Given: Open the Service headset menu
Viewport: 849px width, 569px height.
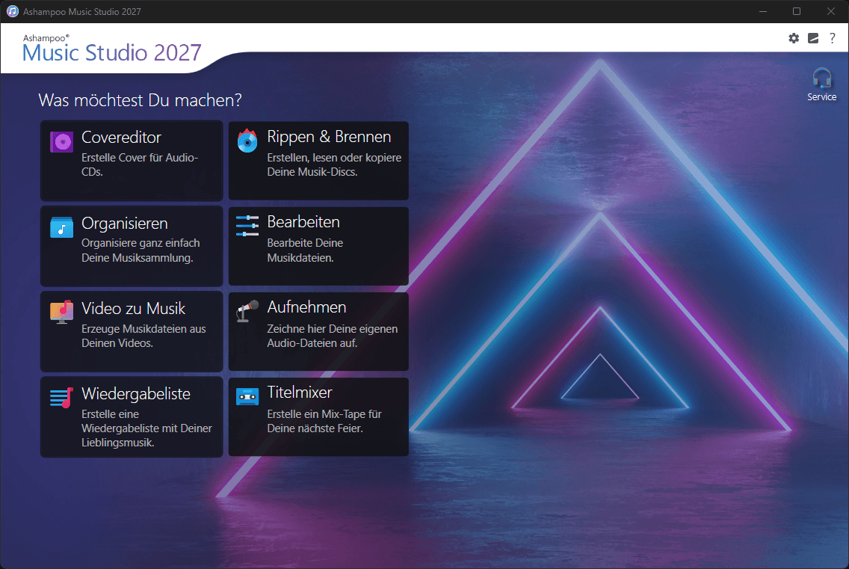Looking at the screenshot, I should pyautogui.click(x=822, y=85).
